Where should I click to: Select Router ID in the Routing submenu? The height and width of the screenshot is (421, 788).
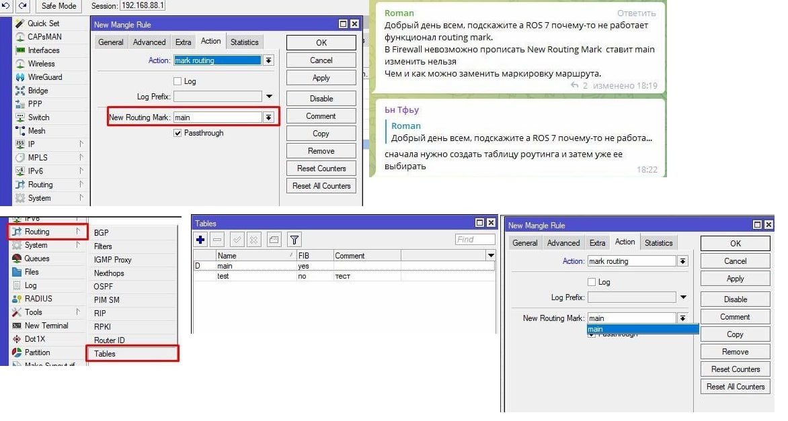click(x=109, y=340)
